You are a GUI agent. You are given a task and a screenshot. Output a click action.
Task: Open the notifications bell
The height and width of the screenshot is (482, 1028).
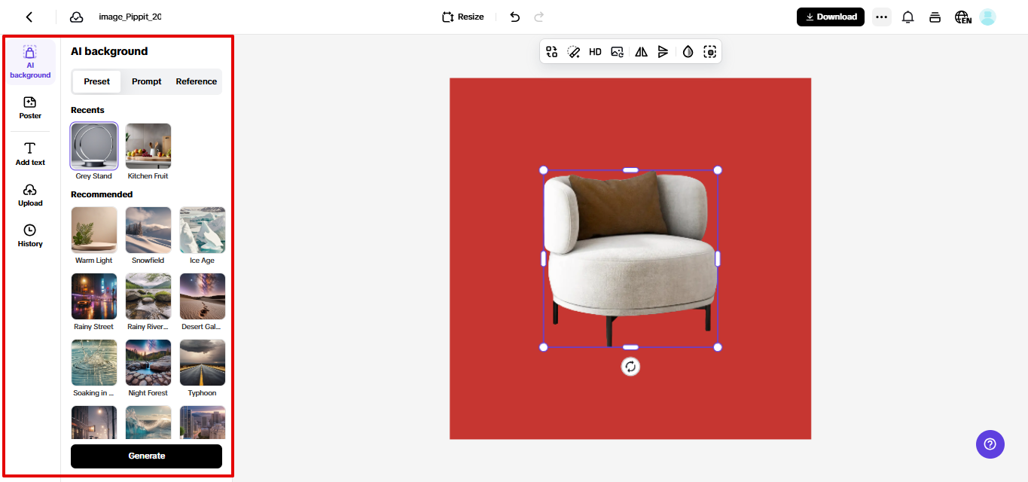click(908, 16)
